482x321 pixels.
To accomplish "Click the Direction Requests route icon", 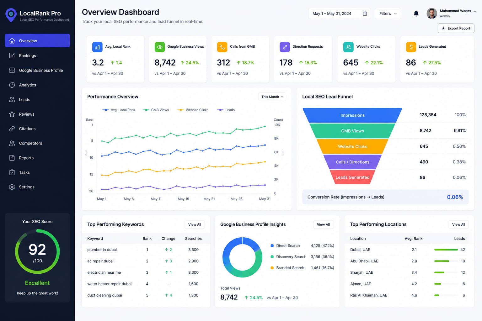I will tap(285, 47).
